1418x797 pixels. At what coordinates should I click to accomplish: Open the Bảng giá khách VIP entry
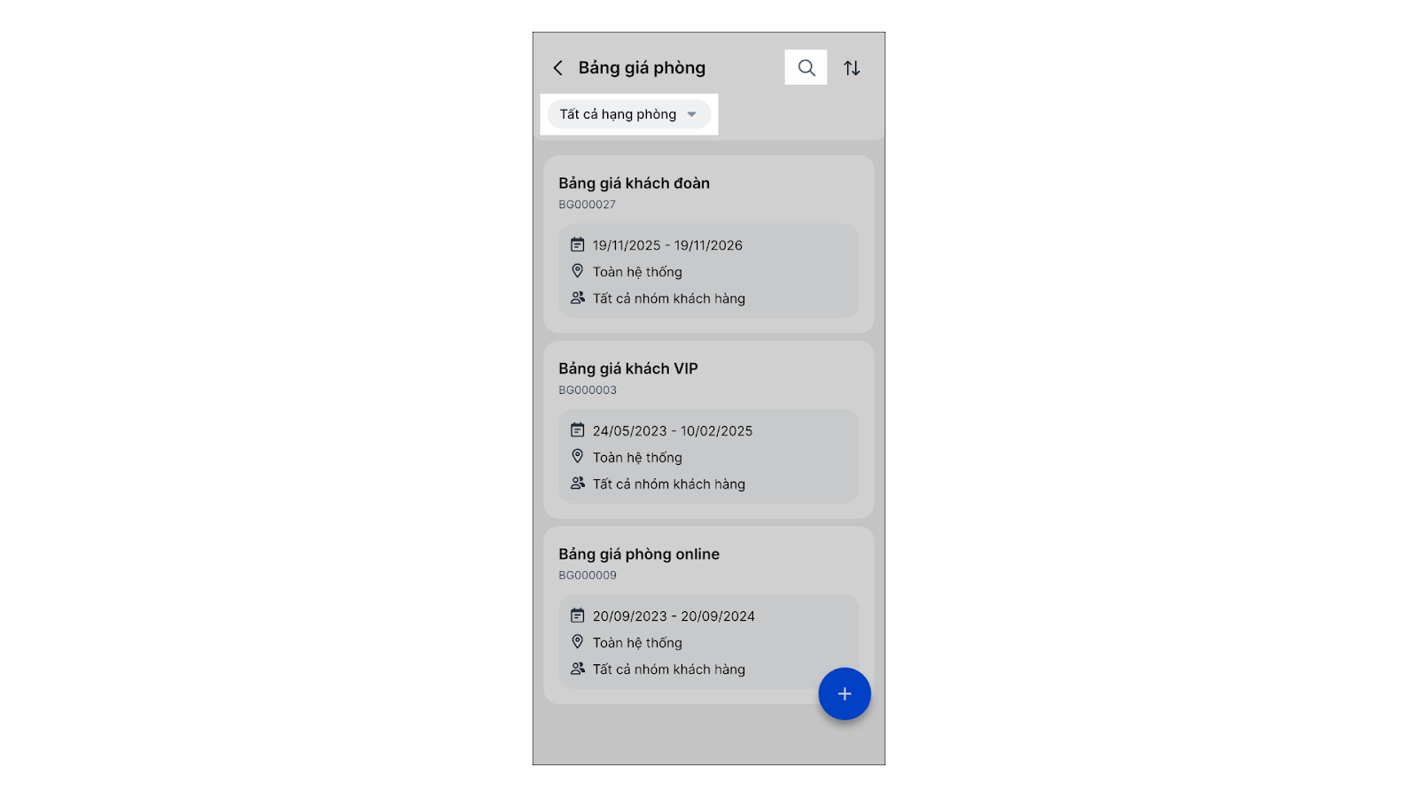pos(627,368)
